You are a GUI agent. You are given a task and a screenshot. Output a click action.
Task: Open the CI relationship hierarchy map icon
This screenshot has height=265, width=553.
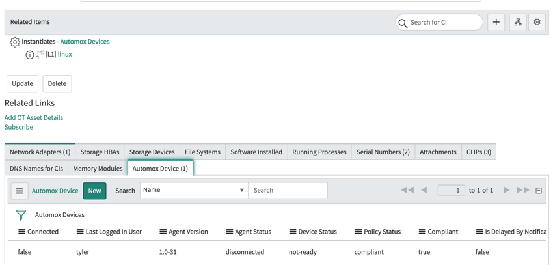518,22
